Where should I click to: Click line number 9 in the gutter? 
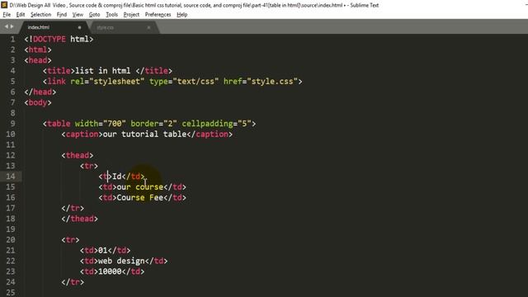(12, 124)
